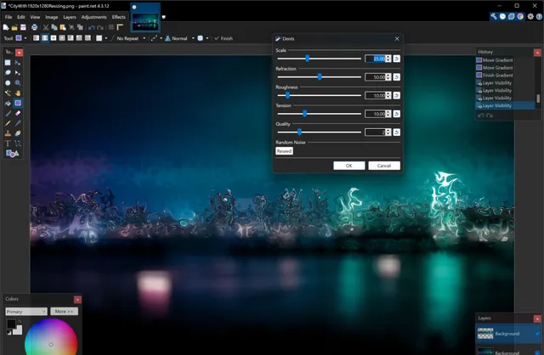Click the Open folder toolbar icon
544x355 pixels.
[14, 27]
